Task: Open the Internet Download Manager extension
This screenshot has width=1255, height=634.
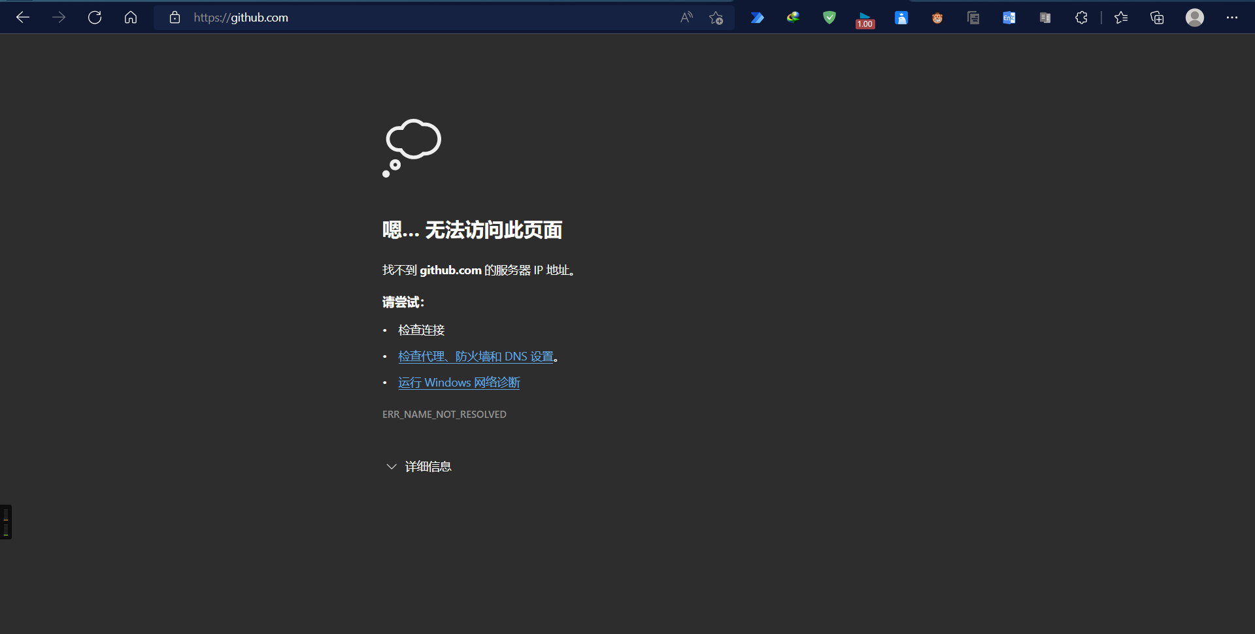Action: pos(793,18)
